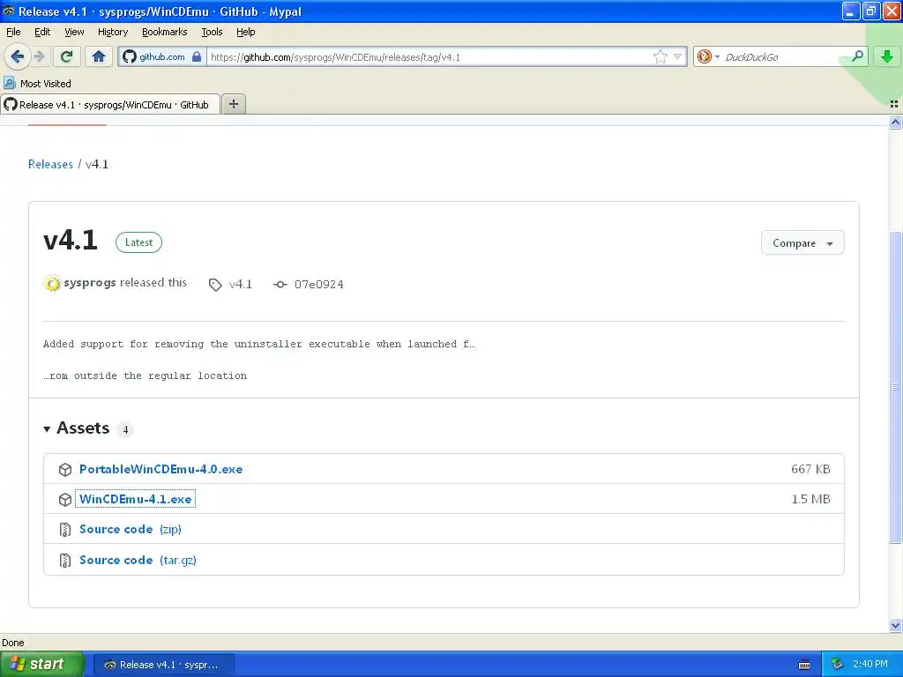
Task: Reload the current page
Action: coord(67,56)
